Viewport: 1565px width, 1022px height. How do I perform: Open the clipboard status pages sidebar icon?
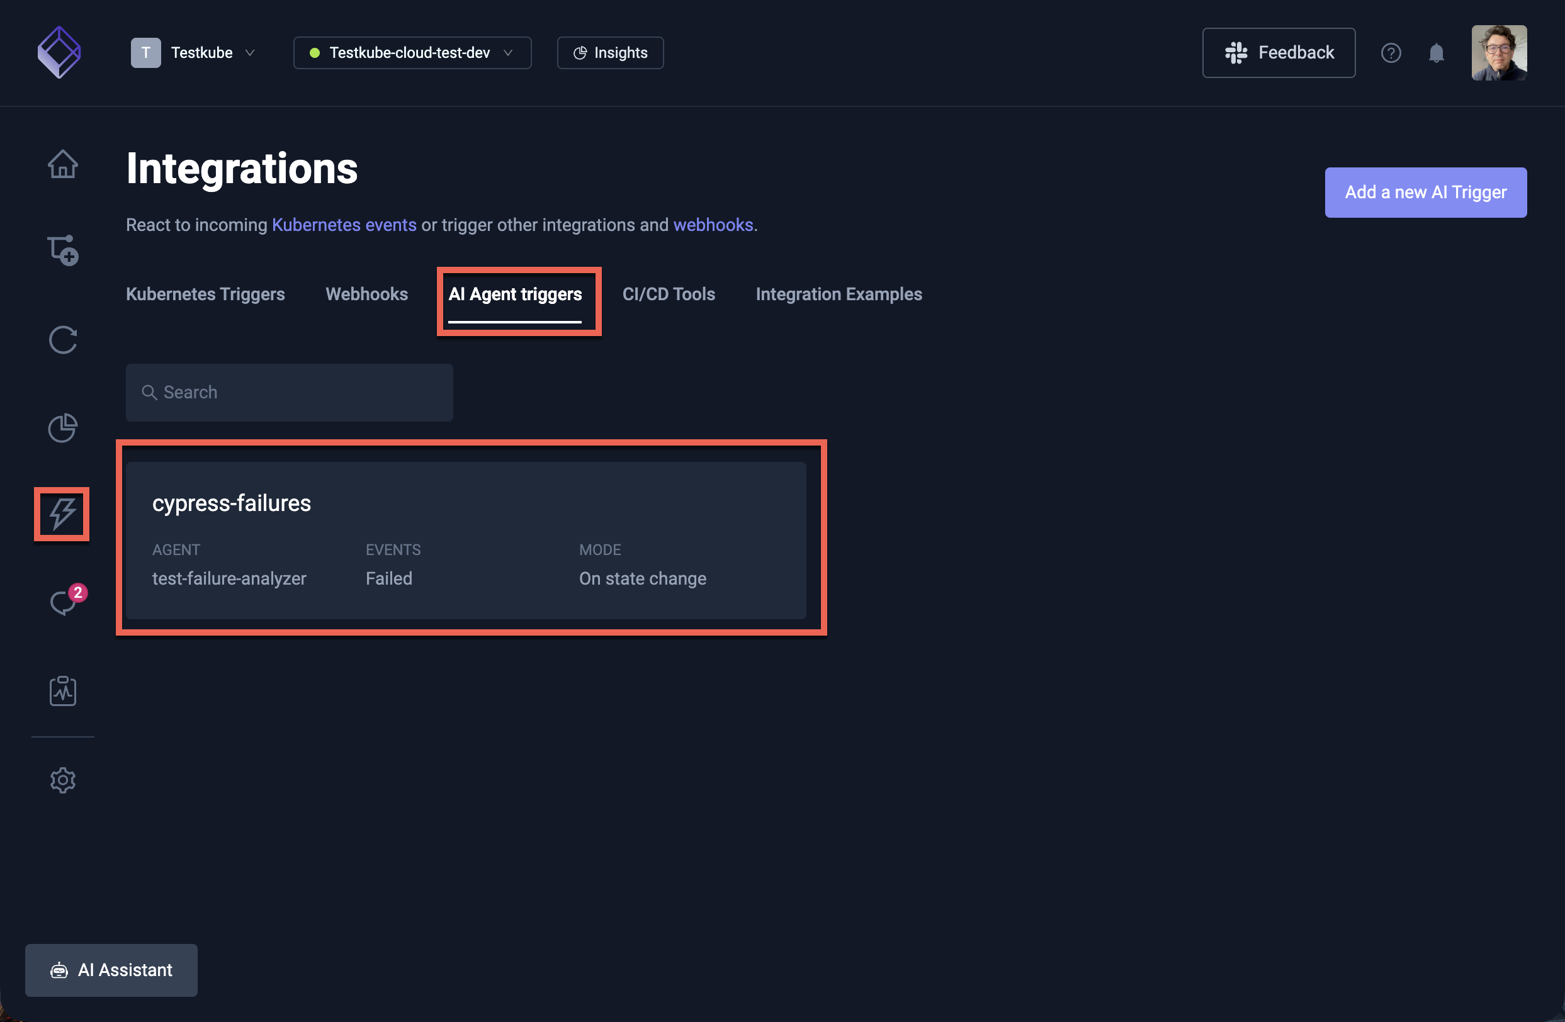(x=62, y=691)
